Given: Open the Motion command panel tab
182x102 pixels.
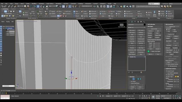Looking at the screenshot, I should pyautogui.click(x=138, y=22).
